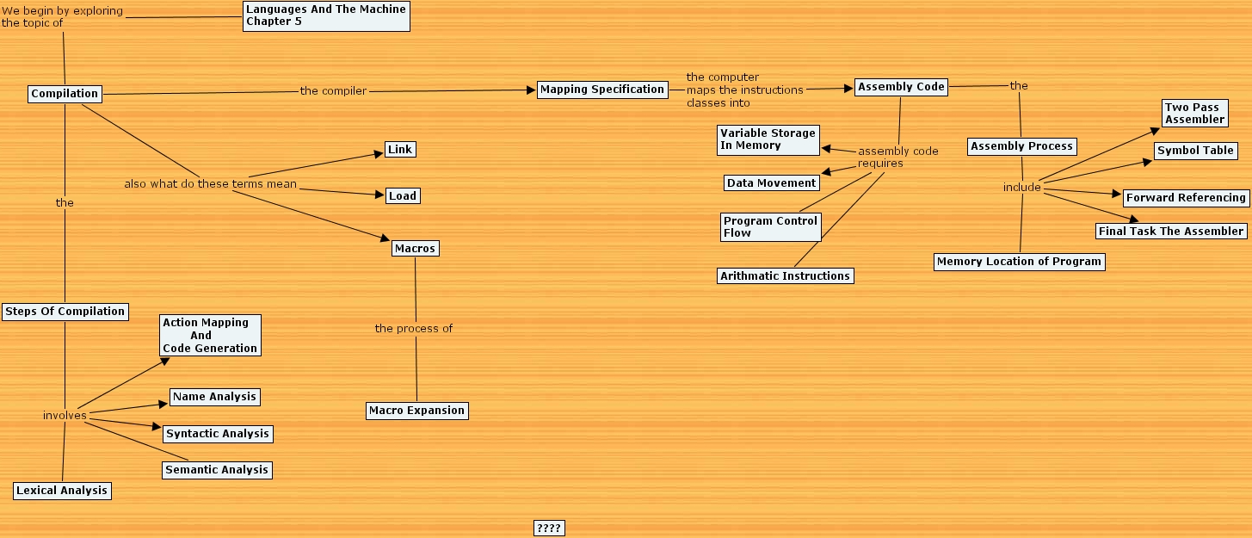Viewport: 1252px width, 538px height.
Task: Click the Forward Referencing node
Action: [x=1186, y=197]
